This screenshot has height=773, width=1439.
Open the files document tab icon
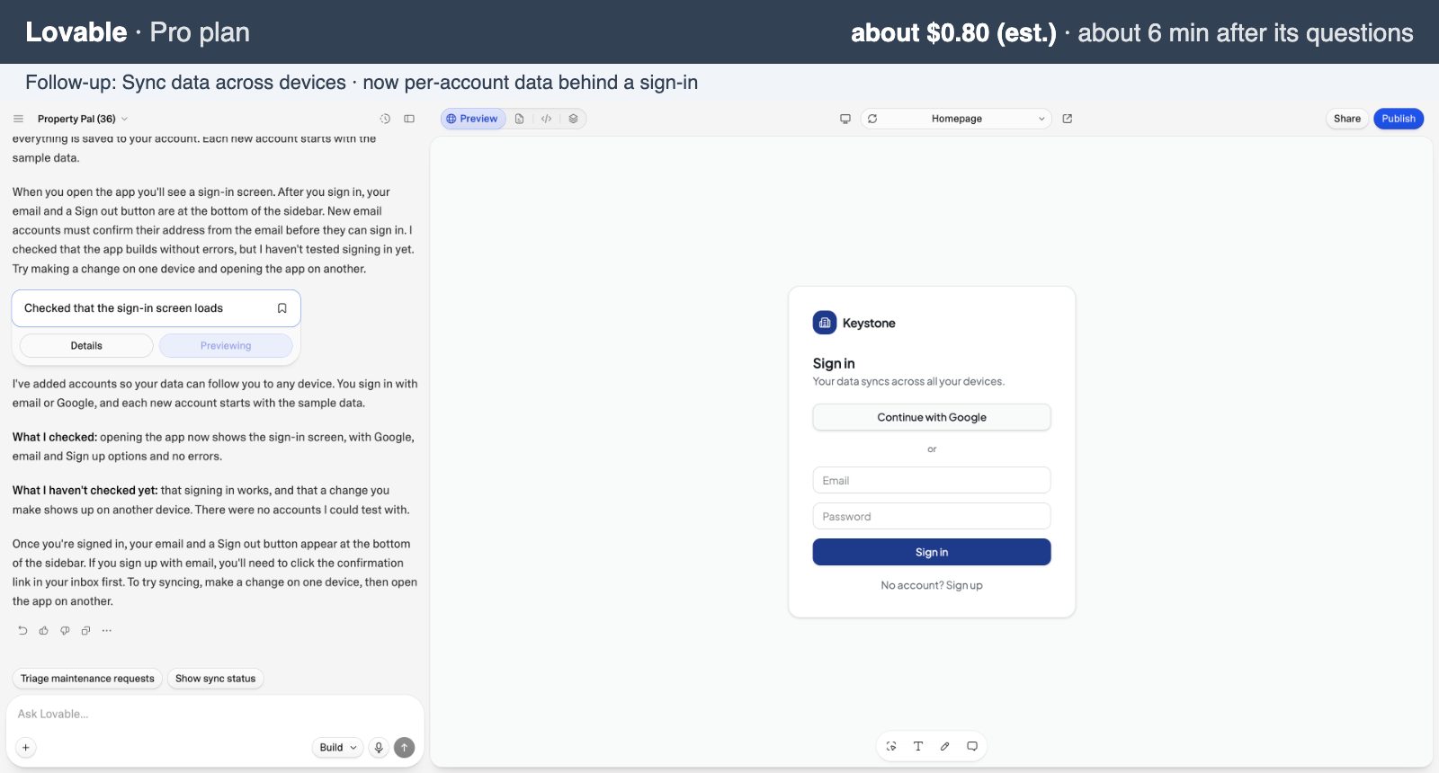(x=519, y=119)
